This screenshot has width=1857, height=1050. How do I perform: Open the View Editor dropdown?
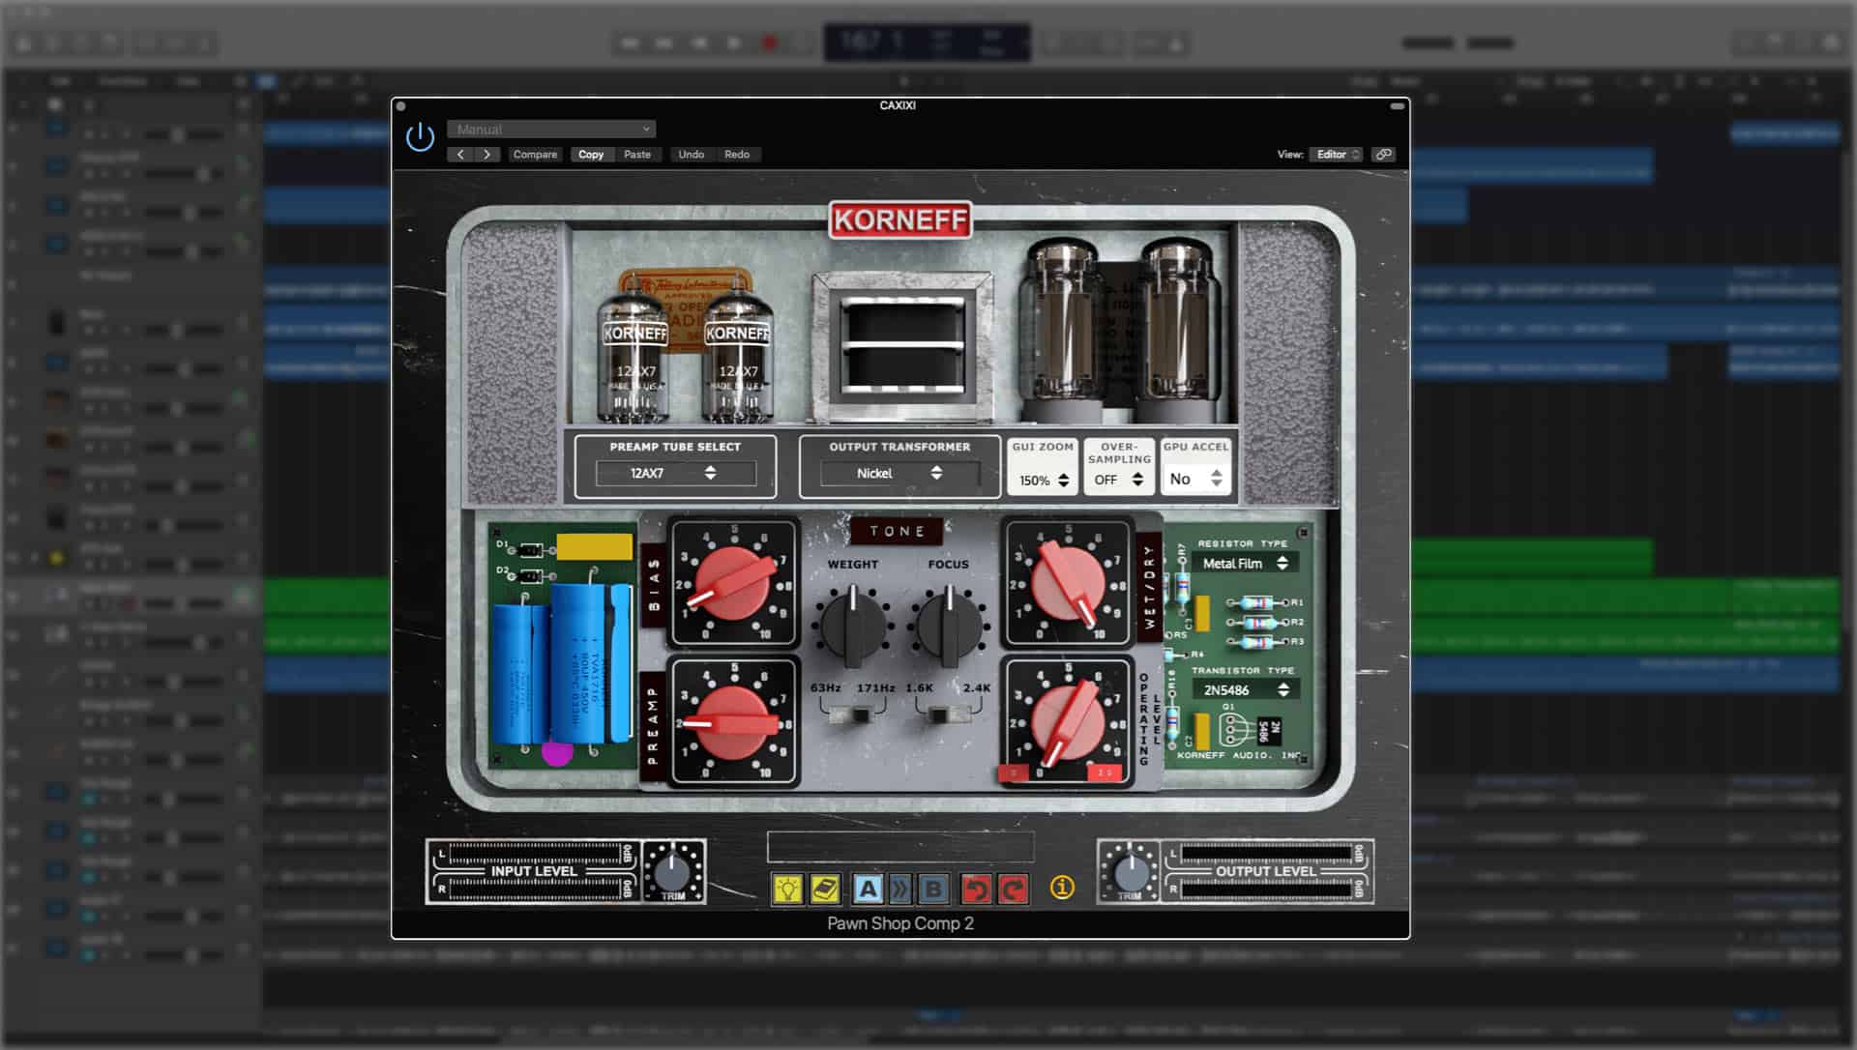pos(1336,155)
